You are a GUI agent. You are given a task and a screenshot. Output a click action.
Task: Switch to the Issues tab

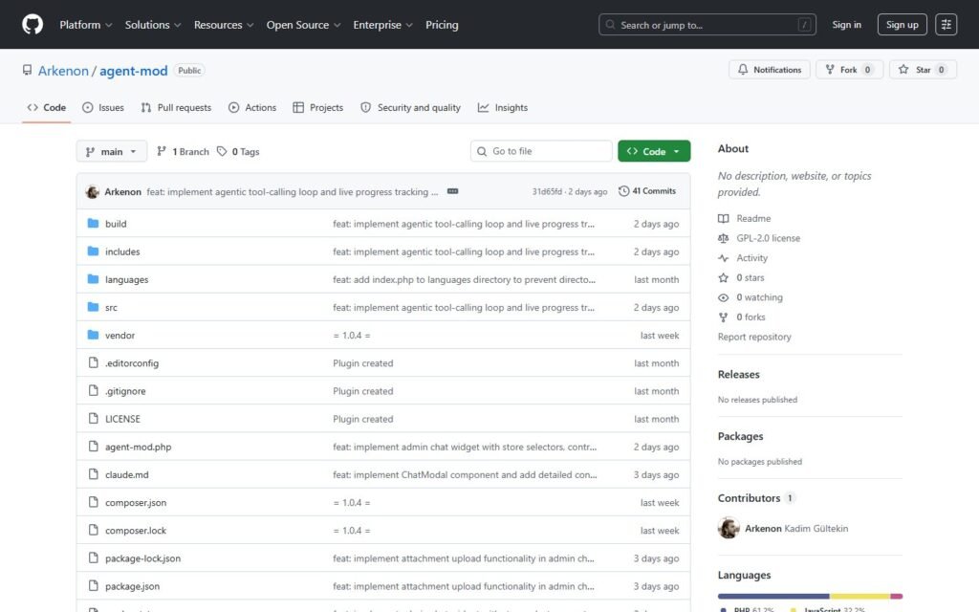click(x=103, y=107)
